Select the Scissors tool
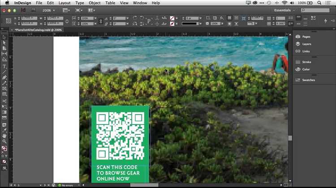Image resolution: width=336 pixels, height=188 pixels. (x=4, y=101)
